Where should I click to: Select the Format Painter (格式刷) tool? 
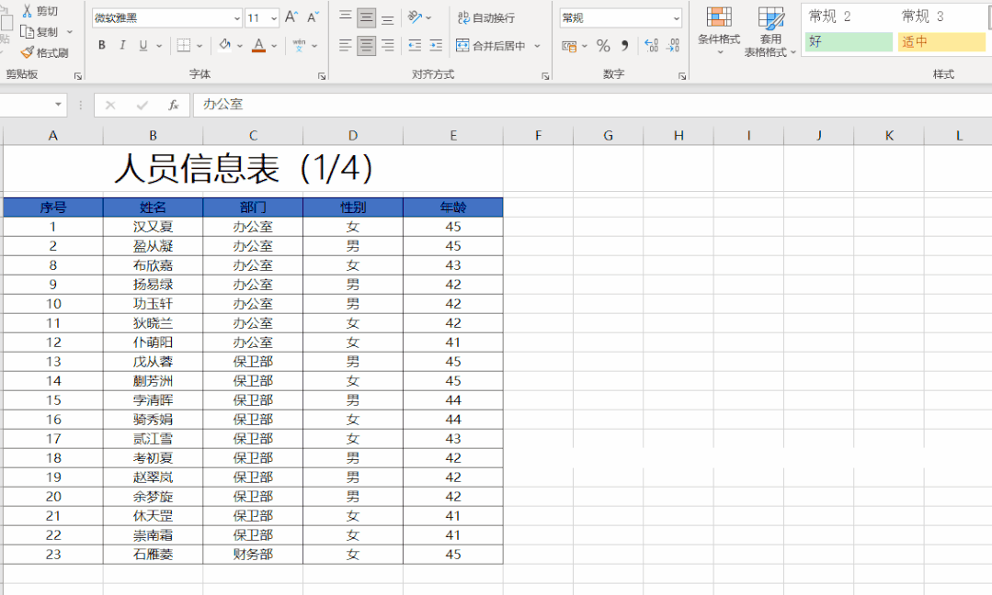(x=44, y=53)
